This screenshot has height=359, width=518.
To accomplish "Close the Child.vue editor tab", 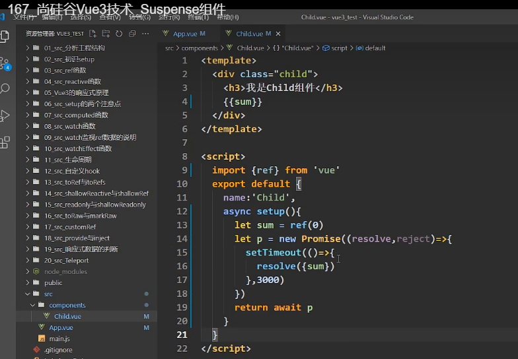I will tap(278, 34).
